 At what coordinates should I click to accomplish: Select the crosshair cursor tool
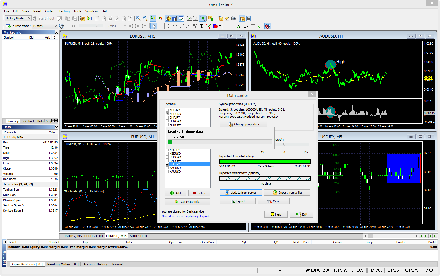coord(160,26)
